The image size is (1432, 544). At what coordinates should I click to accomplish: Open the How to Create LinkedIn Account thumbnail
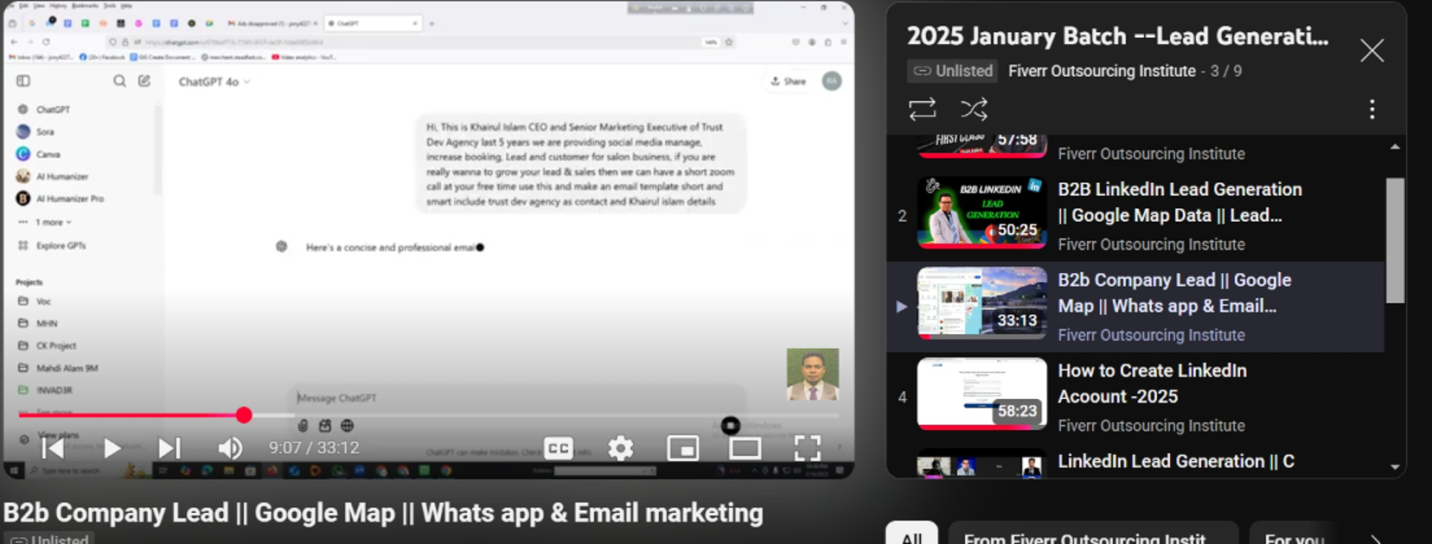click(x=981, y=394)
